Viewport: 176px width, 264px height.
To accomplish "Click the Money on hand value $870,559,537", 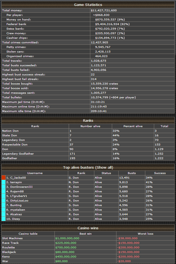I will tap(106, 19).
